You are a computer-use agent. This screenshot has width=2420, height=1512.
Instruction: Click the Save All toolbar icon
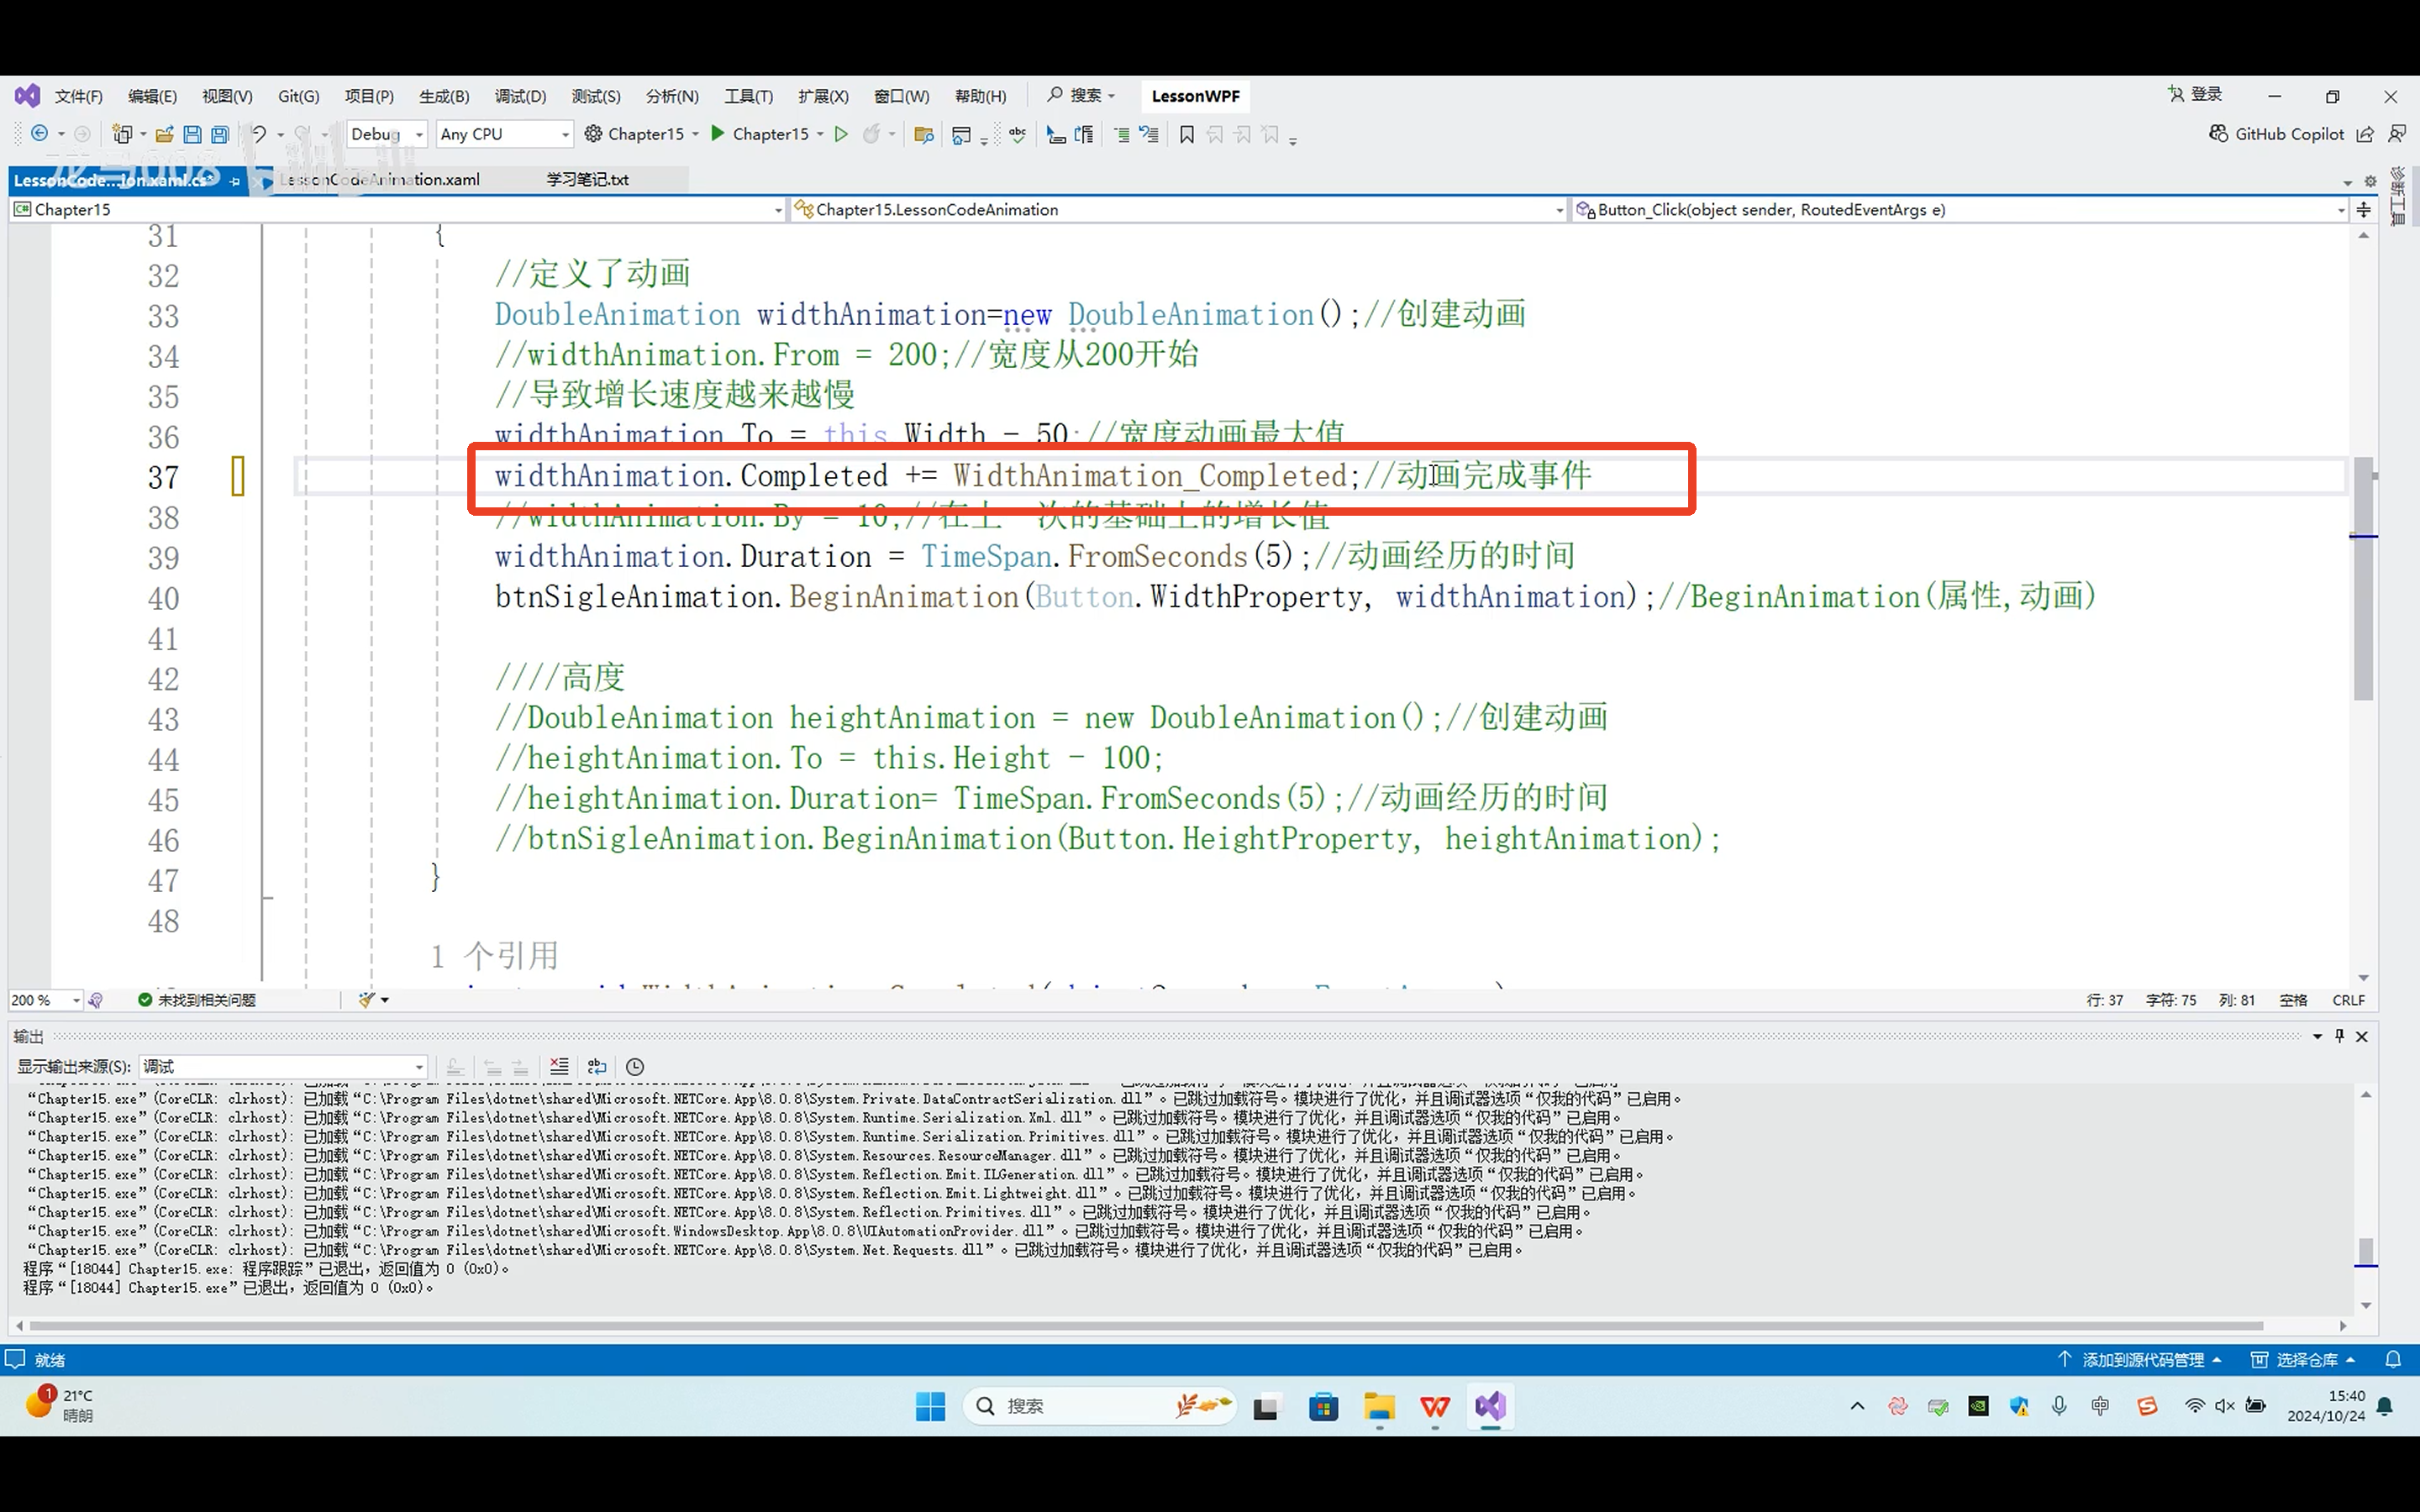220,134
